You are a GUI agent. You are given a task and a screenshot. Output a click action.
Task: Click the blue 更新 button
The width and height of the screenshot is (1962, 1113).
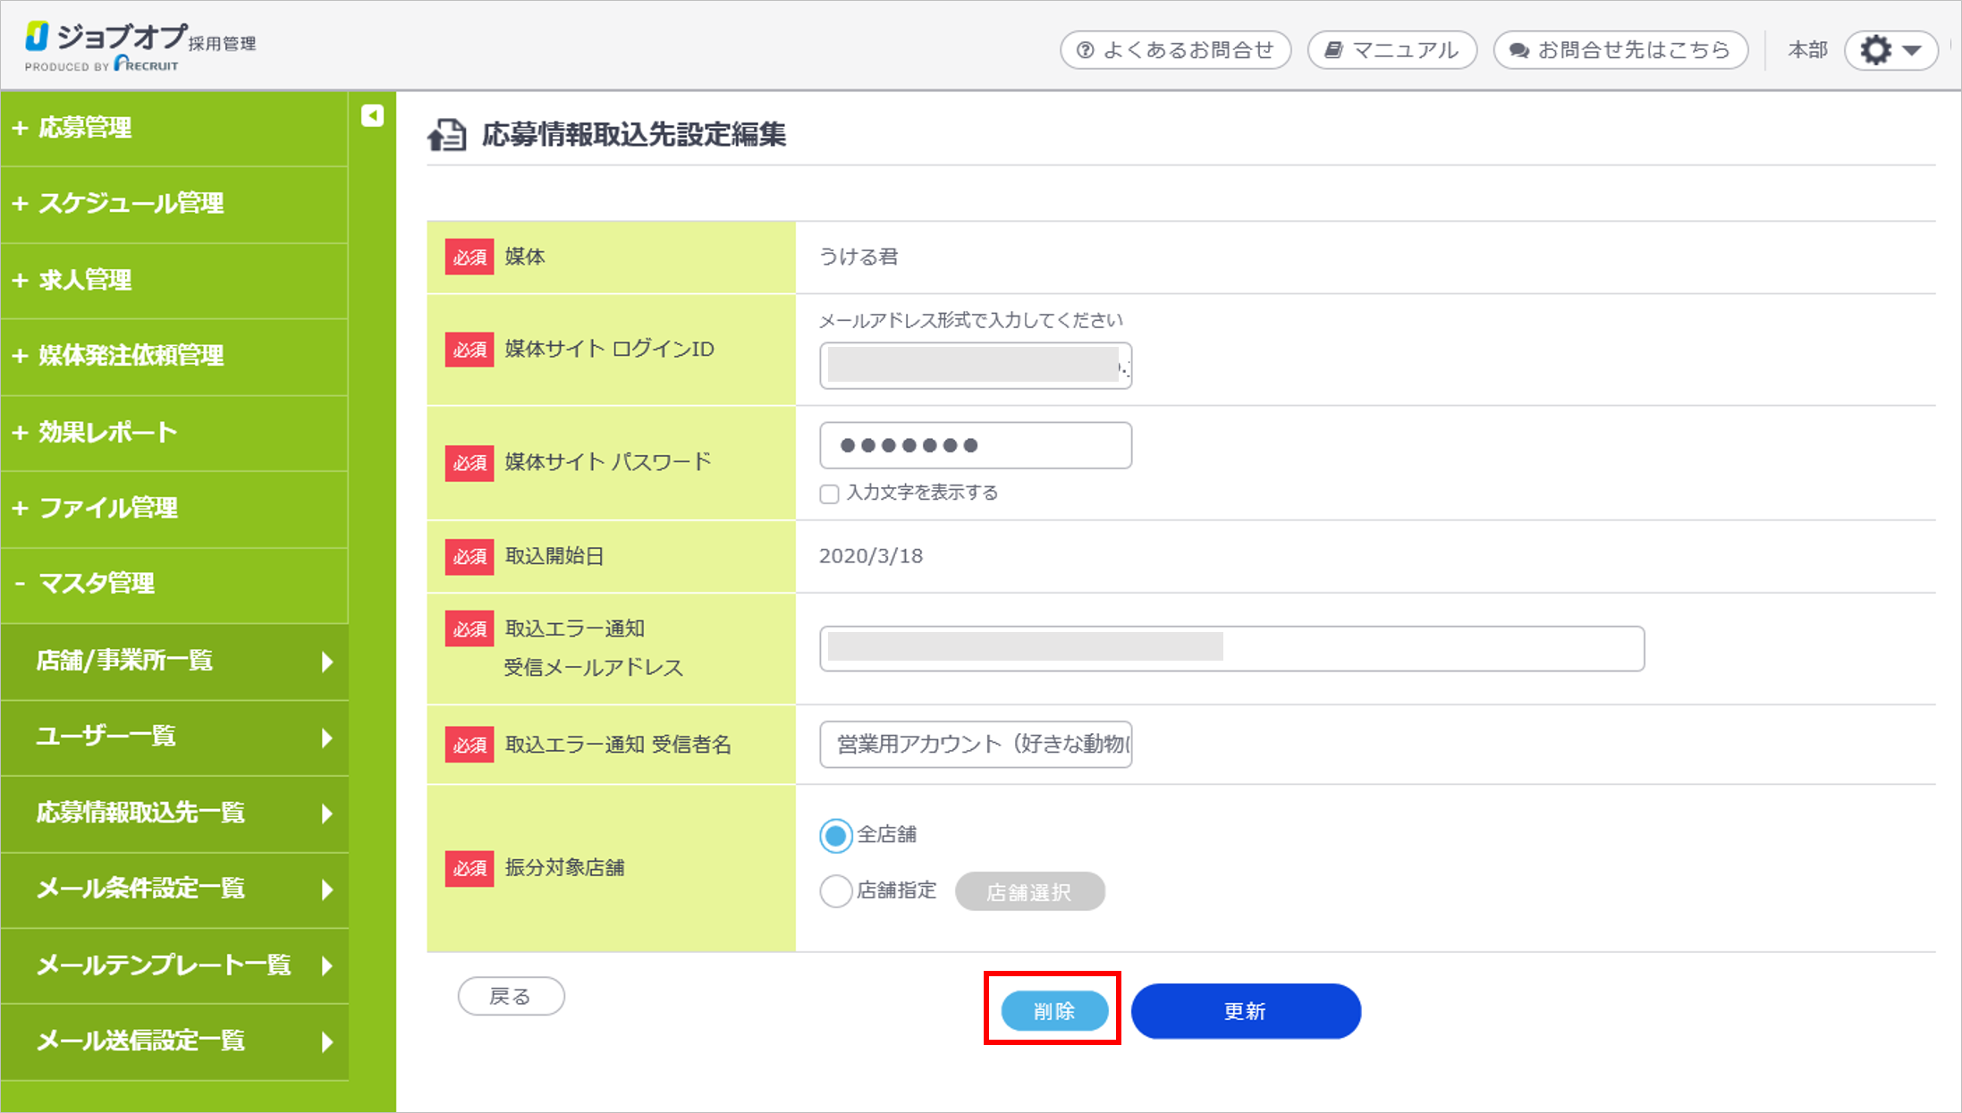pos(1245,1011)
